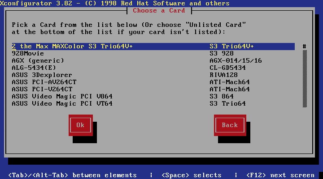Click the scrollbar position marker #
This screenshot has width=323, height=179.
(305, 47)
